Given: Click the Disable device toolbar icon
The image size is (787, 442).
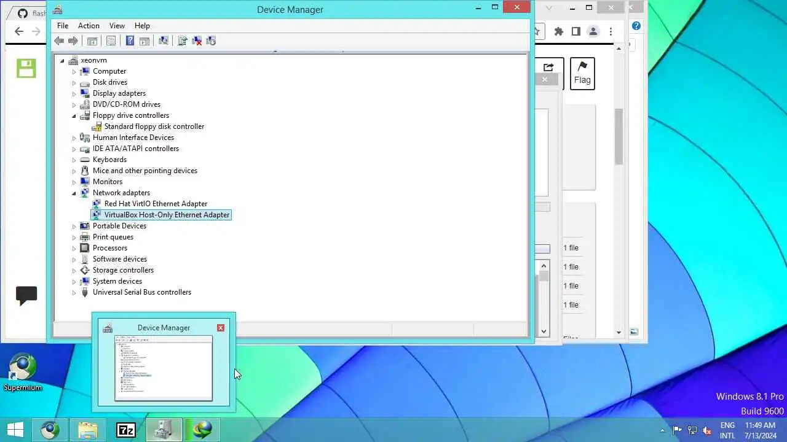Looking at the screenshot, I should point(211,41).
